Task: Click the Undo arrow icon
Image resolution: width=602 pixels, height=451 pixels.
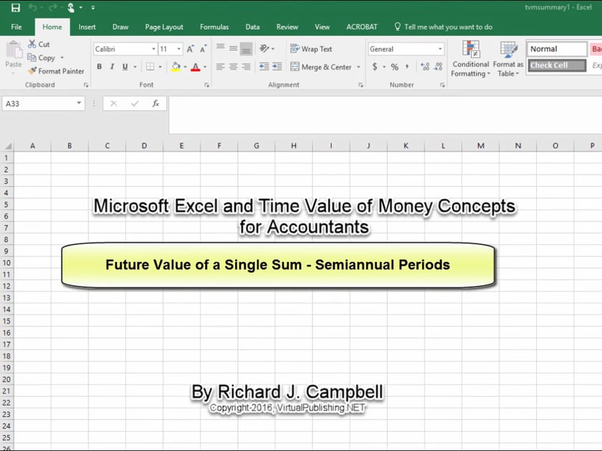Action: (x=33, y=8)
